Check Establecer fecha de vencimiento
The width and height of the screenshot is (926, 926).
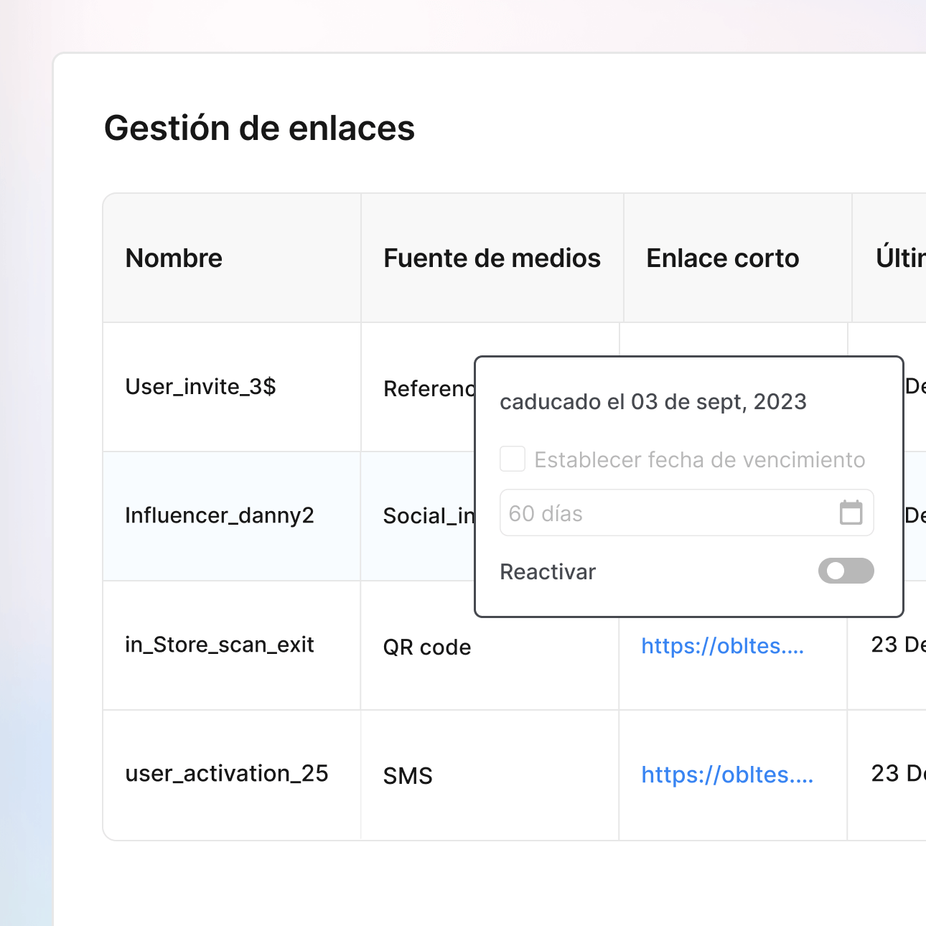tap(513, 459)
